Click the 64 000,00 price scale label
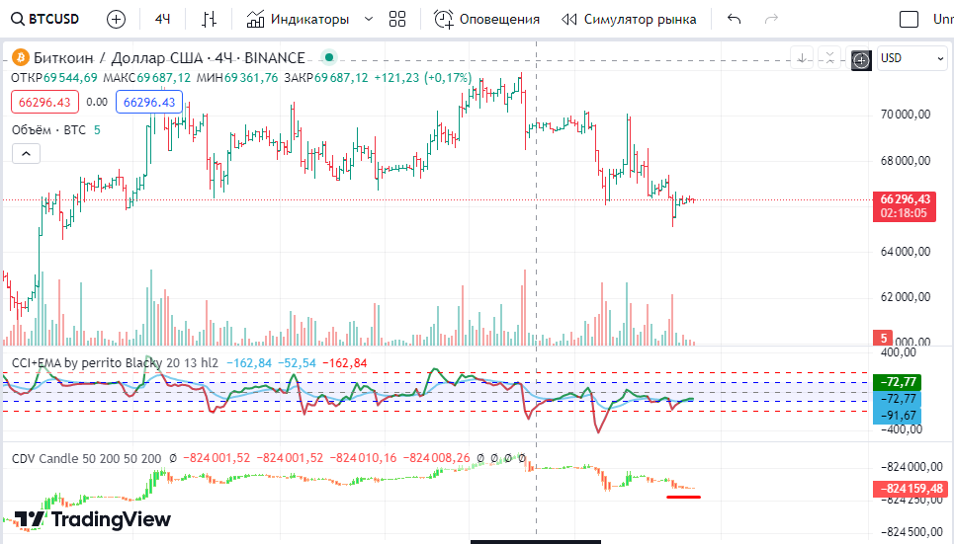This screenshot has width=954, height=544. [906, 251]
